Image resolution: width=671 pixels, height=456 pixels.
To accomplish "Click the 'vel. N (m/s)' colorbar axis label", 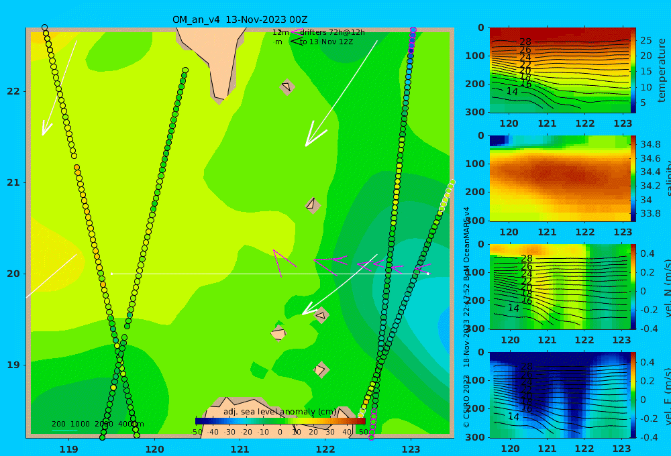I will 667,288.
